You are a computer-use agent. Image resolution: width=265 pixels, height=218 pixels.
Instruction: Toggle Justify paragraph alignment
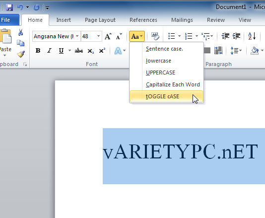click(207, 51)
